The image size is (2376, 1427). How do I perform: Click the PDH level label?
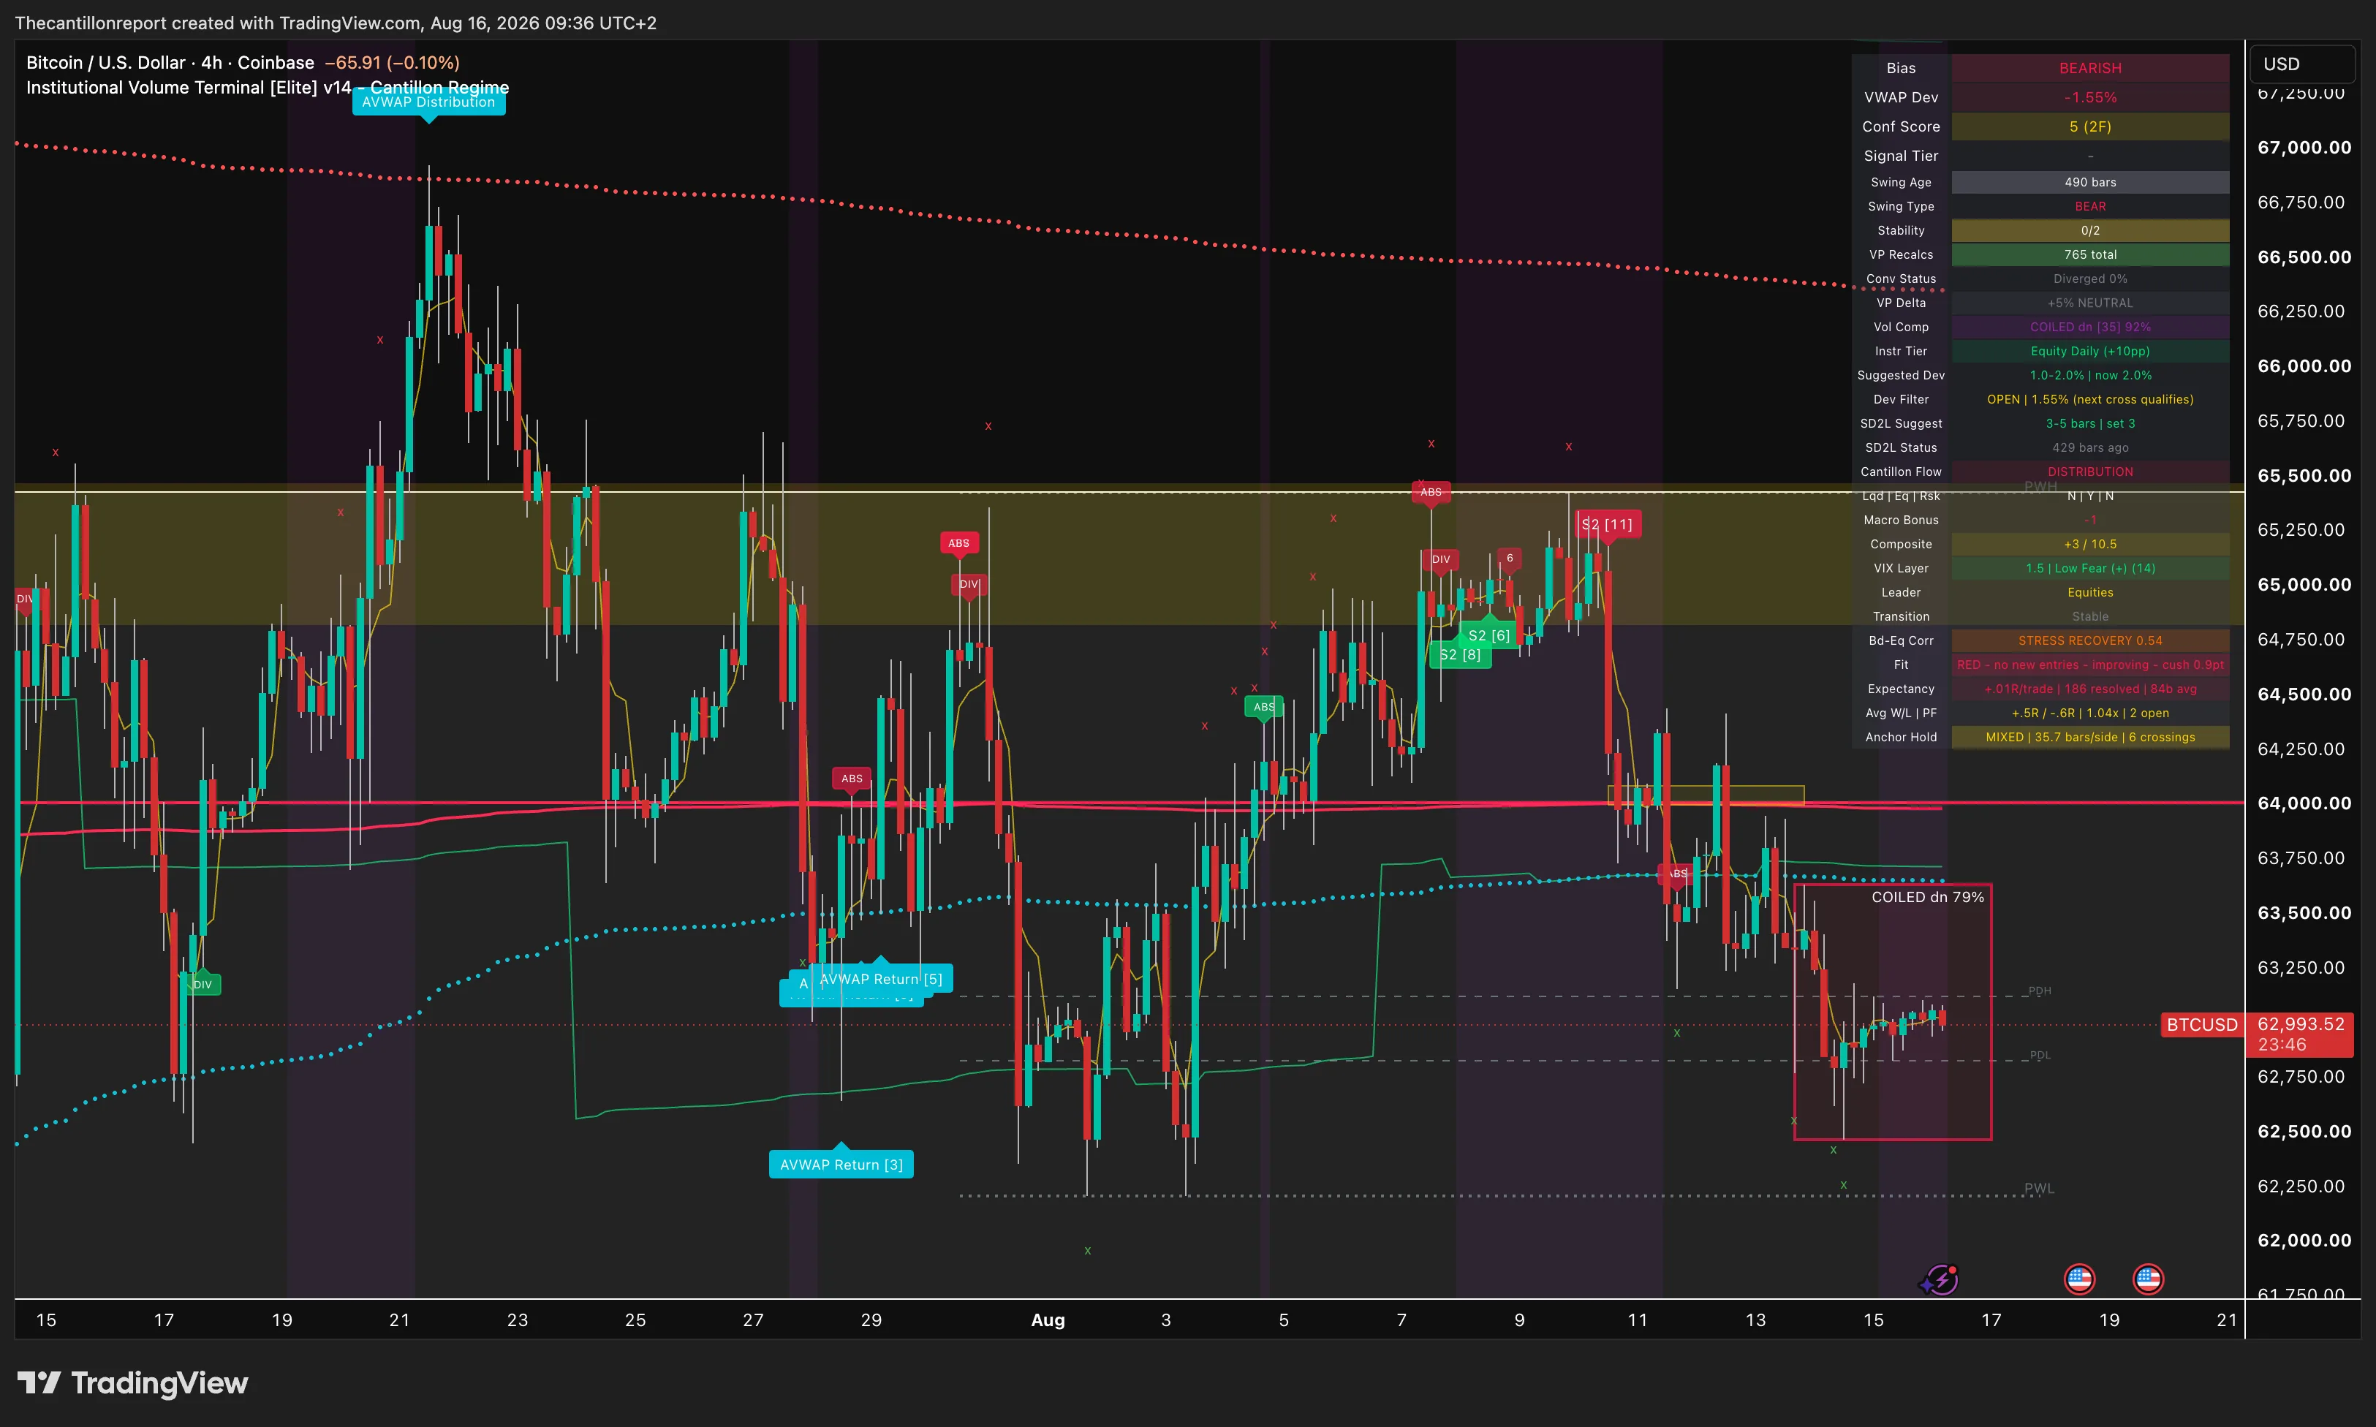tap(2038, 991)
